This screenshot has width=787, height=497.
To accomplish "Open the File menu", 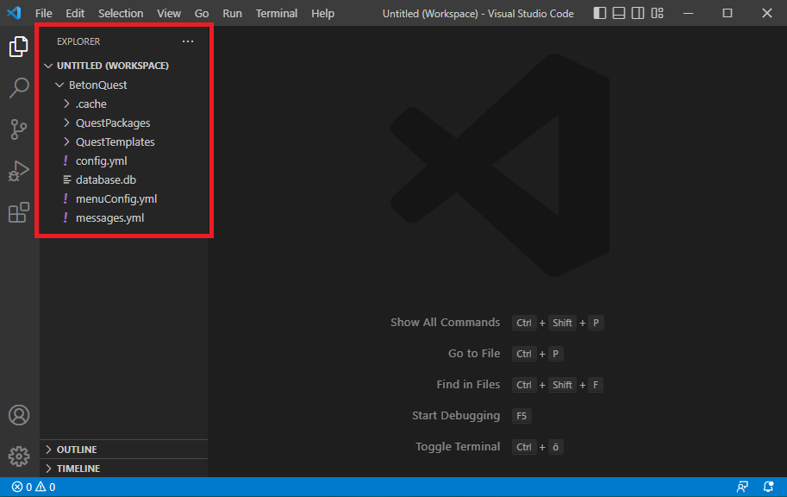I will 44,13.
